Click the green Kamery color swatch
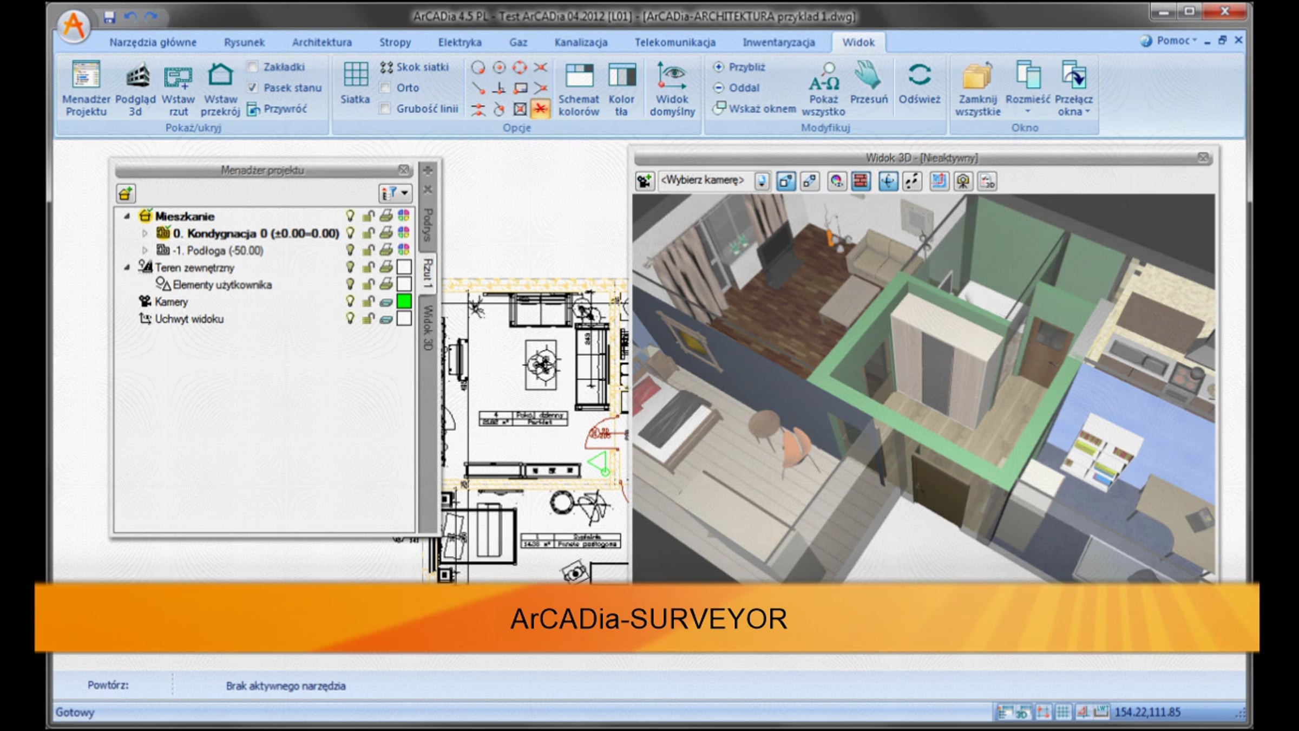Viewport: 1299px width, 731px height. click(404, 302)
